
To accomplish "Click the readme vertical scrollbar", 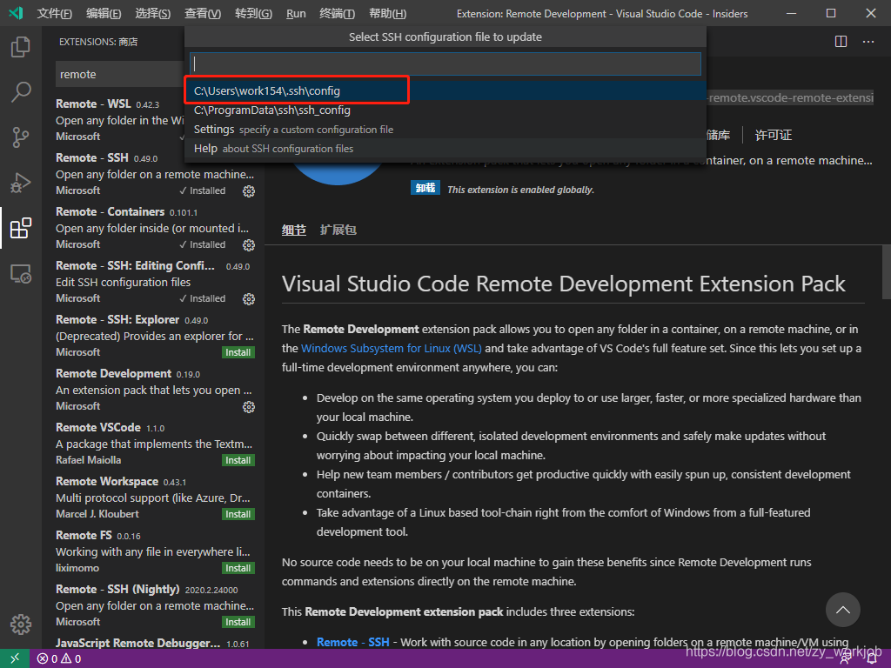I will pyautogui.click(x=886, y=271).
